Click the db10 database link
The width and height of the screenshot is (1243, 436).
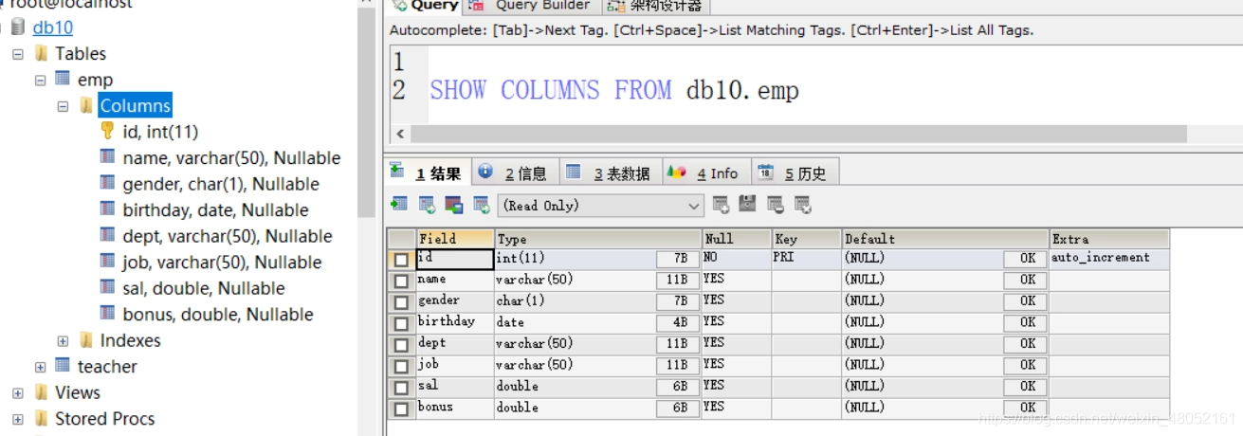(x=53, y=27)
